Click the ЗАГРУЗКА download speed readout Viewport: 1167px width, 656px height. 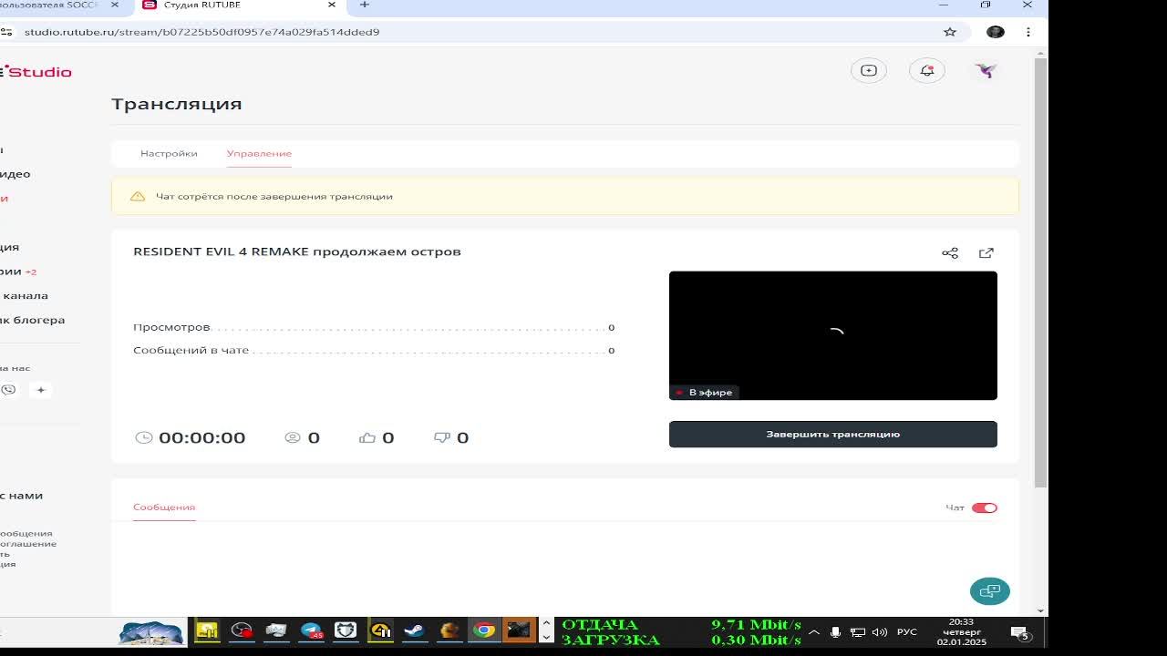click(x=682, y=640)
